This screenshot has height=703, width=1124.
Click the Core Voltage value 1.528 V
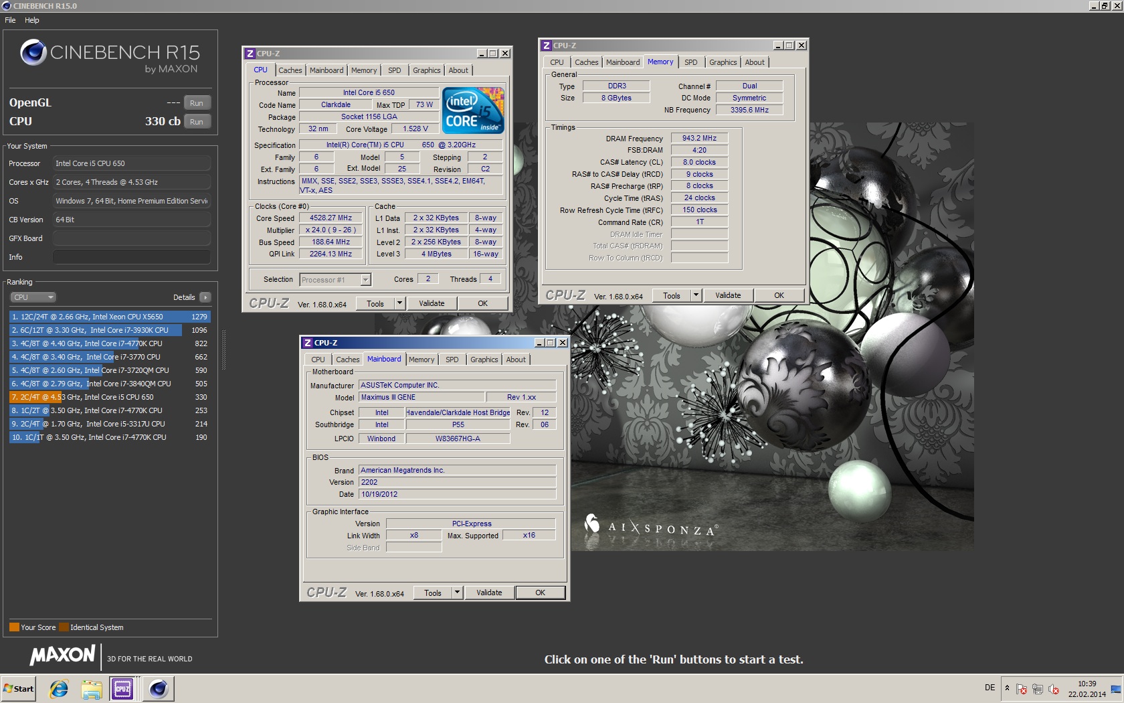(415, 129)
